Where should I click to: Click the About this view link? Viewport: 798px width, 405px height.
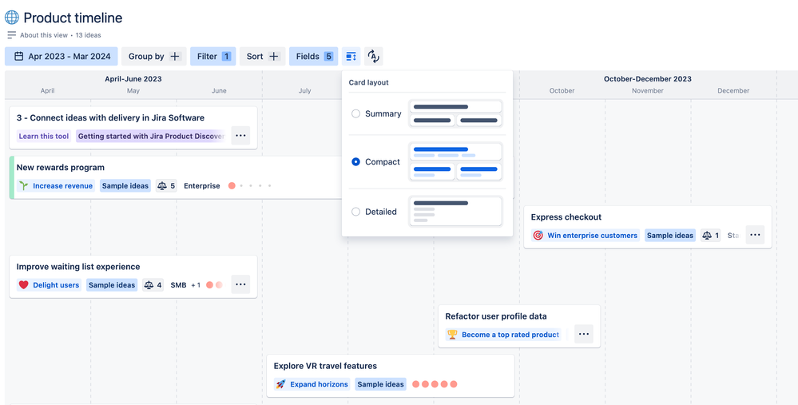pos(44,35)
